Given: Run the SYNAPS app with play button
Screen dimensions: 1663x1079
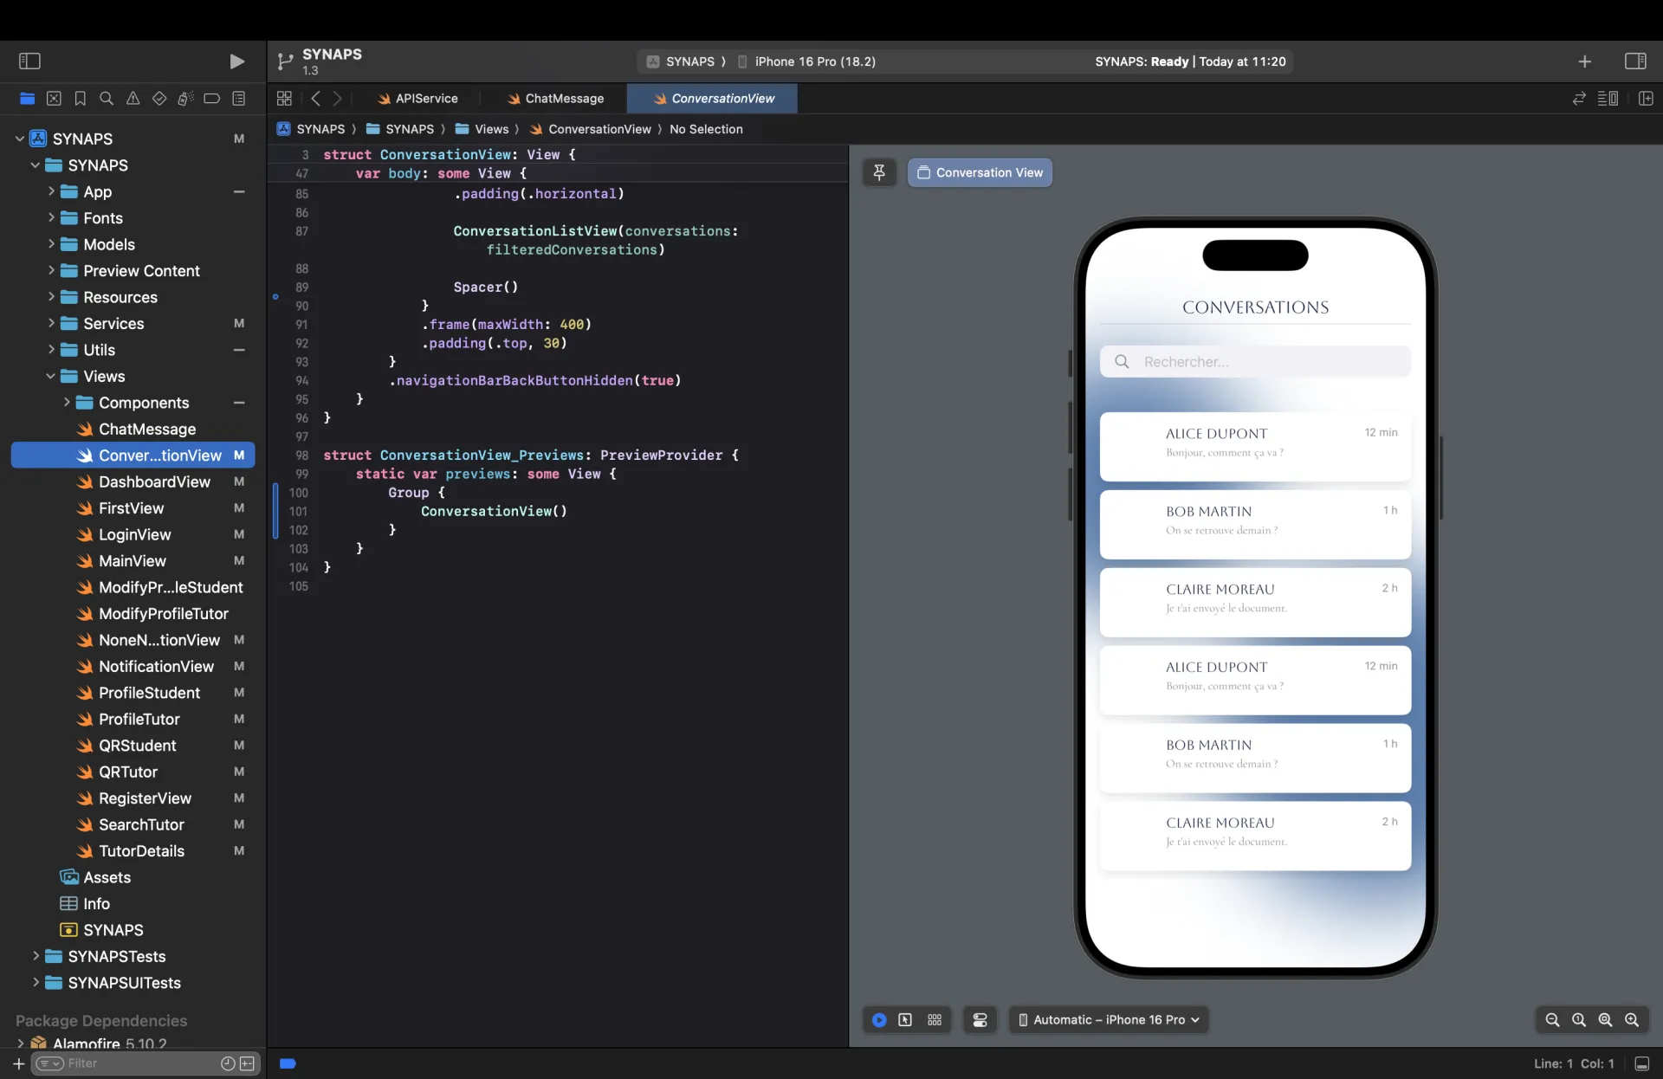Looking at the screenshot, I should coord(236,61).
